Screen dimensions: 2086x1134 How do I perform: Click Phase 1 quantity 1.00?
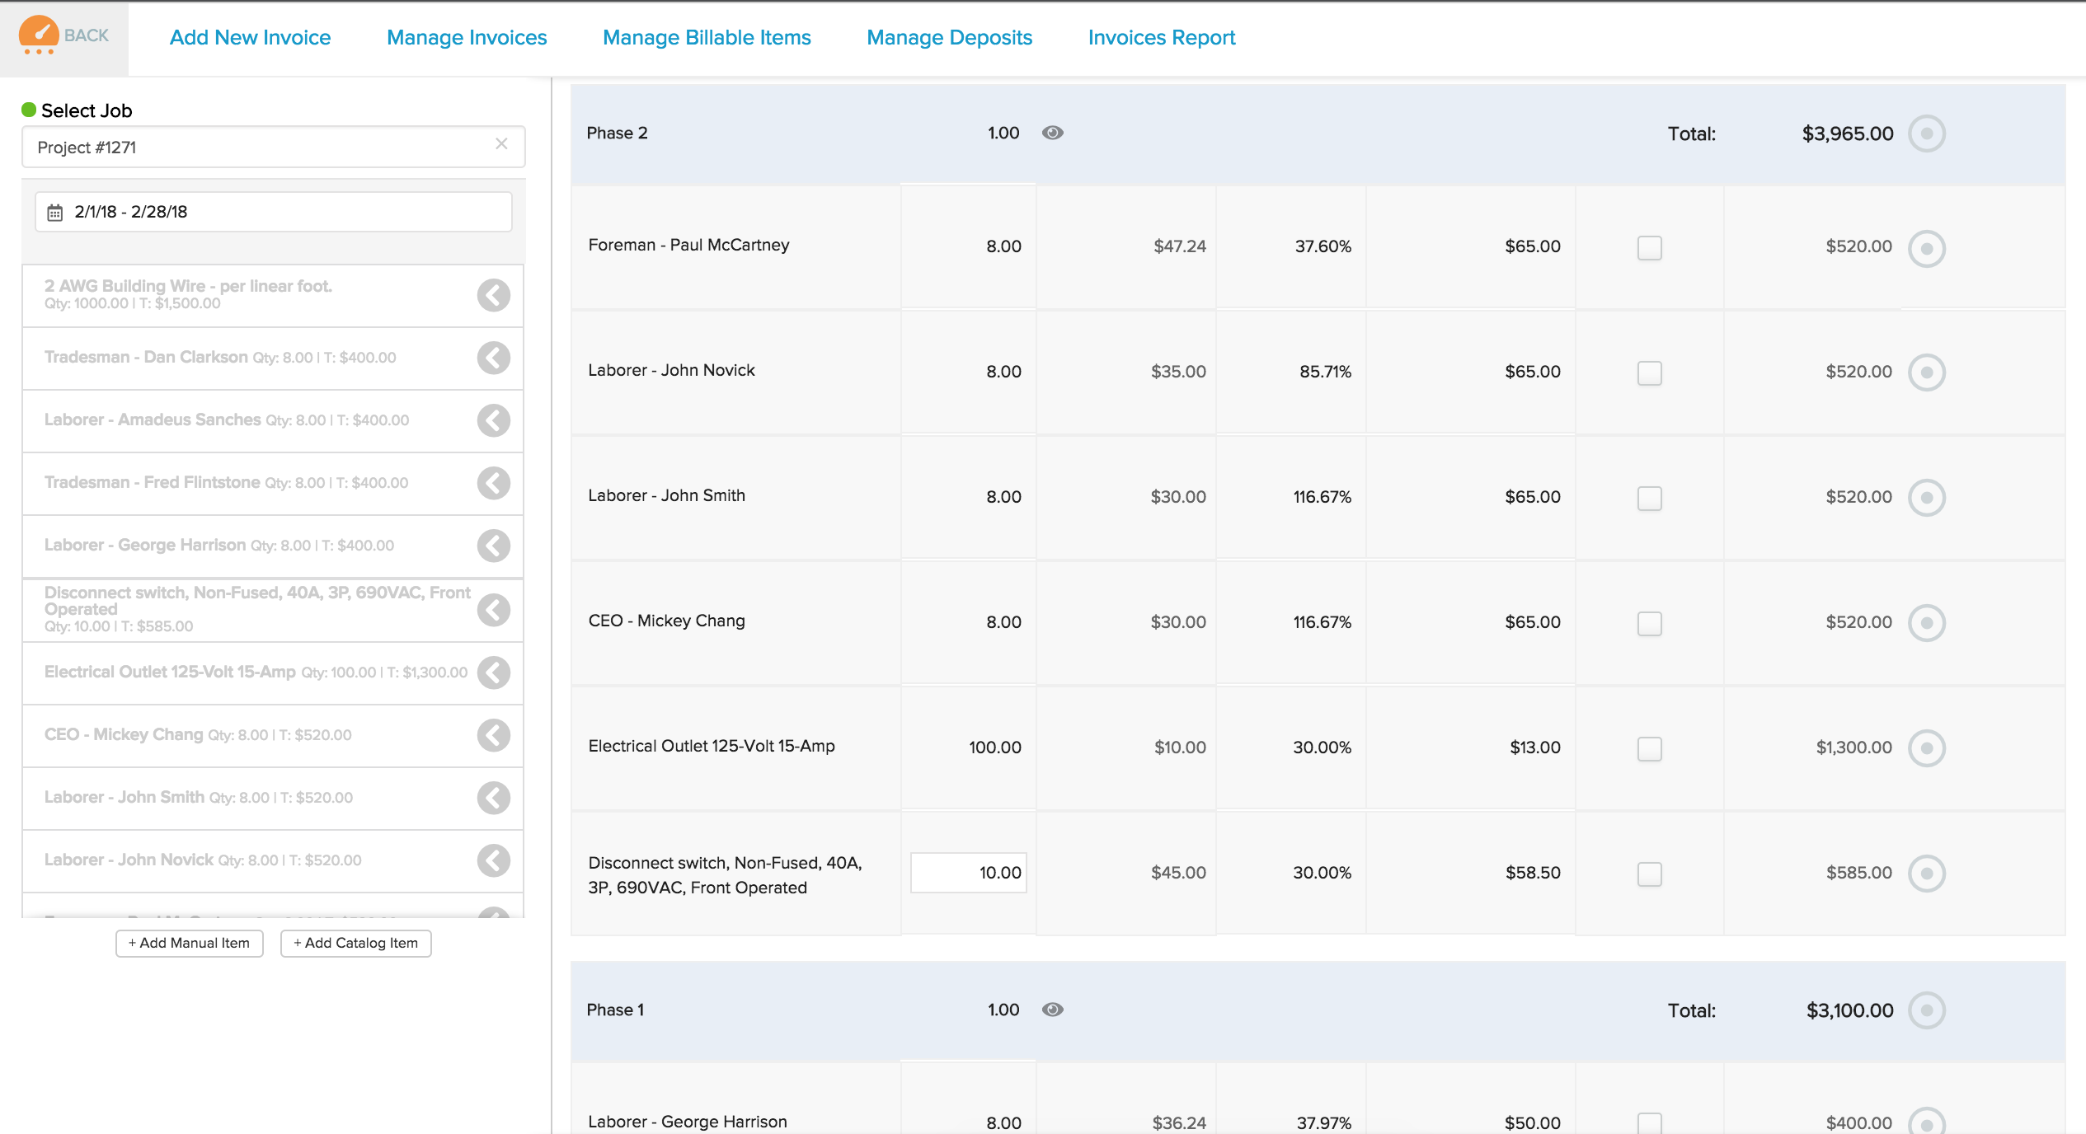pos(1003,1010)
